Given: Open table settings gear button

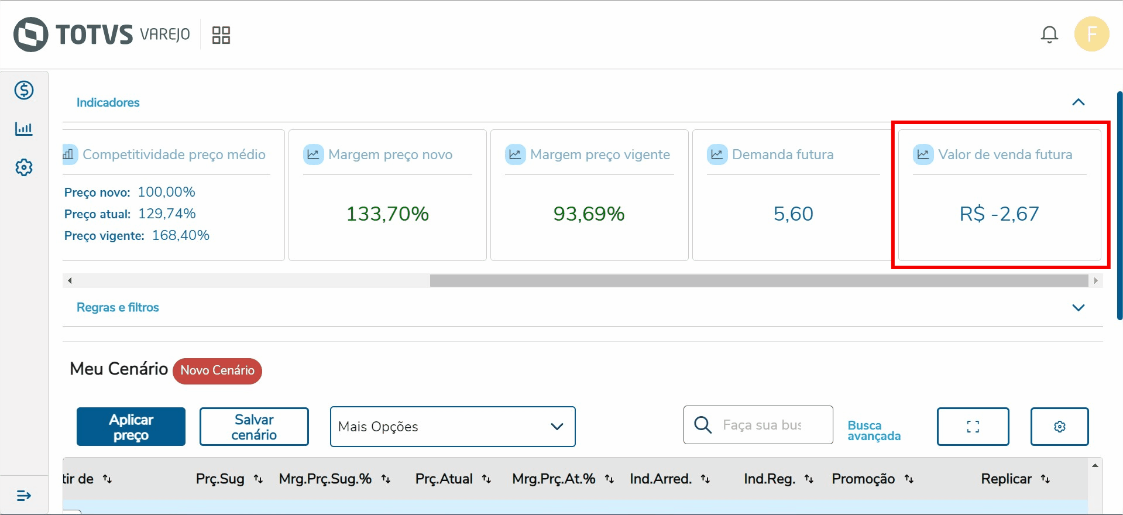Looking at the screenshot, I should (x=1059, y=427).
